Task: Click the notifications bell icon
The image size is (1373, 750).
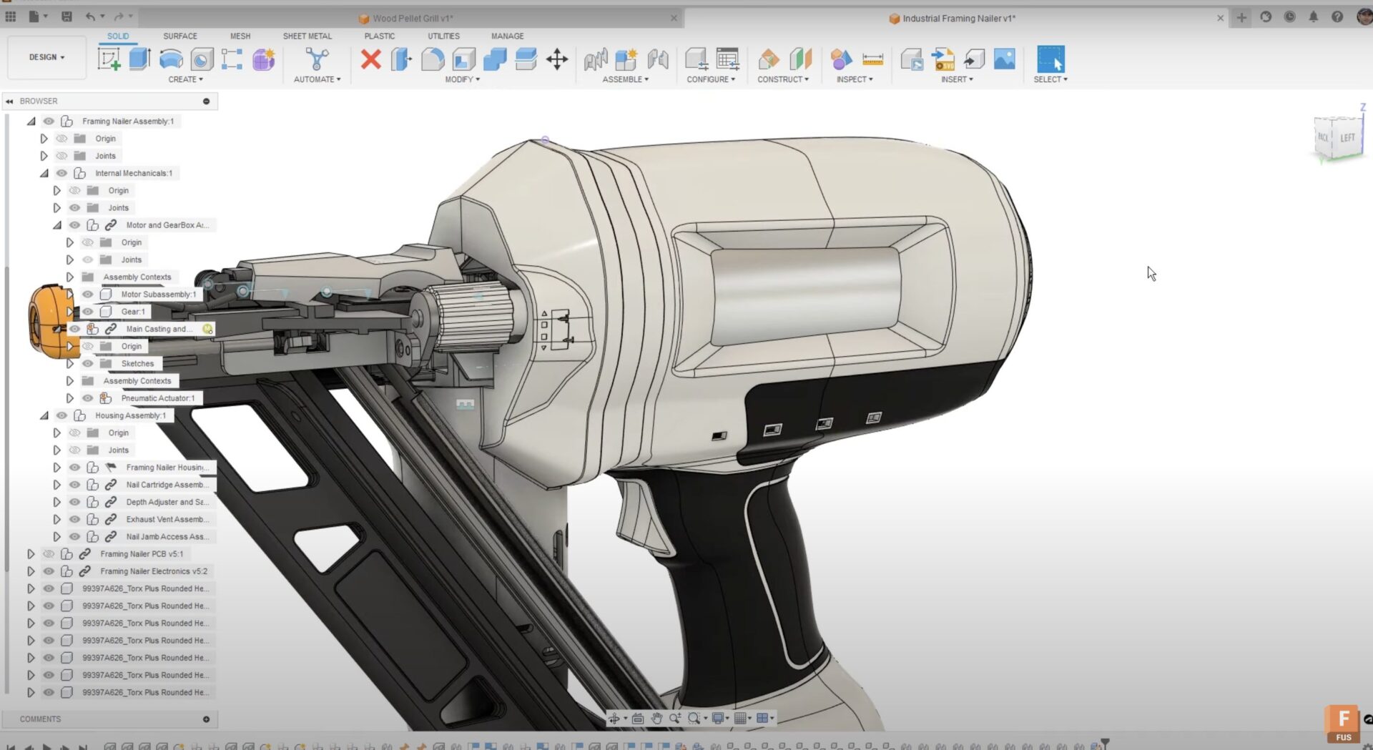Action: (x=1313, y=17)
